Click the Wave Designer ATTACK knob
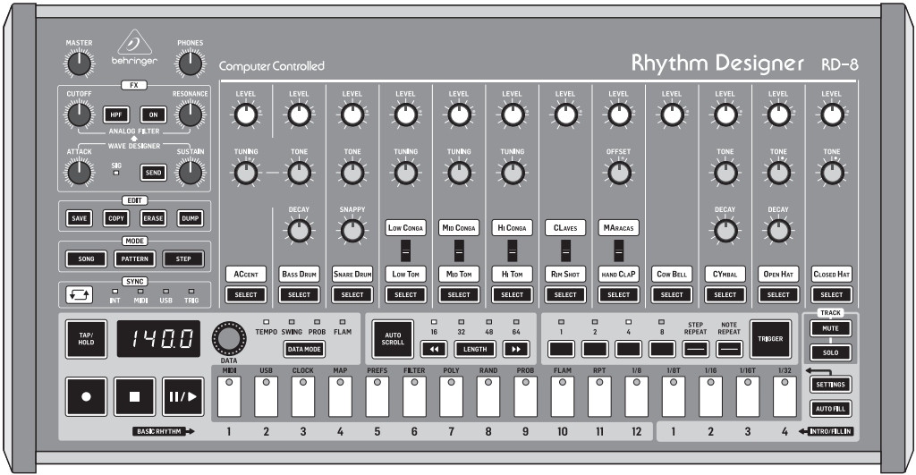 click(x=79, y=173)
